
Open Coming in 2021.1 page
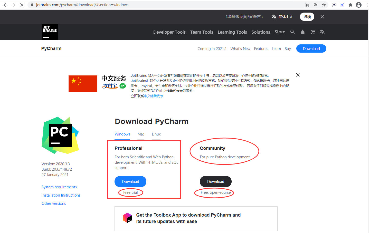click(212, 49)
